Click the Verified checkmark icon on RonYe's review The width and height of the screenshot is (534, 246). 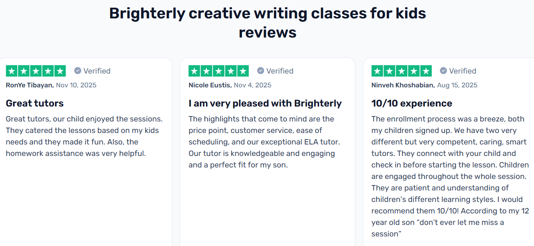coord(77,71)
